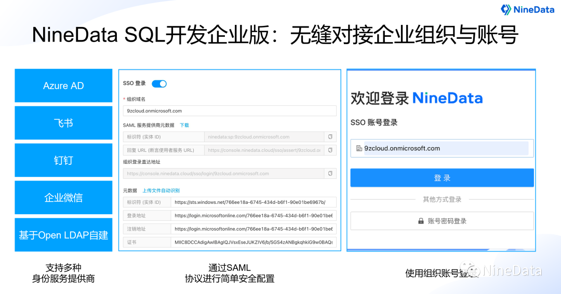Focus the SSO 账号登录 domain input
The height and width of the screenshot is (294, 561).
(x=442, y=148)
